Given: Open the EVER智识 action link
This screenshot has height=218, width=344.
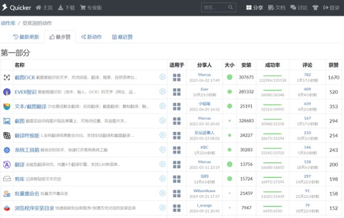Looking at the screenshot, I should tap(25, 92).
